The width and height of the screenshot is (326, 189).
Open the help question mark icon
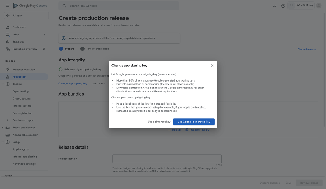[283, 6]
